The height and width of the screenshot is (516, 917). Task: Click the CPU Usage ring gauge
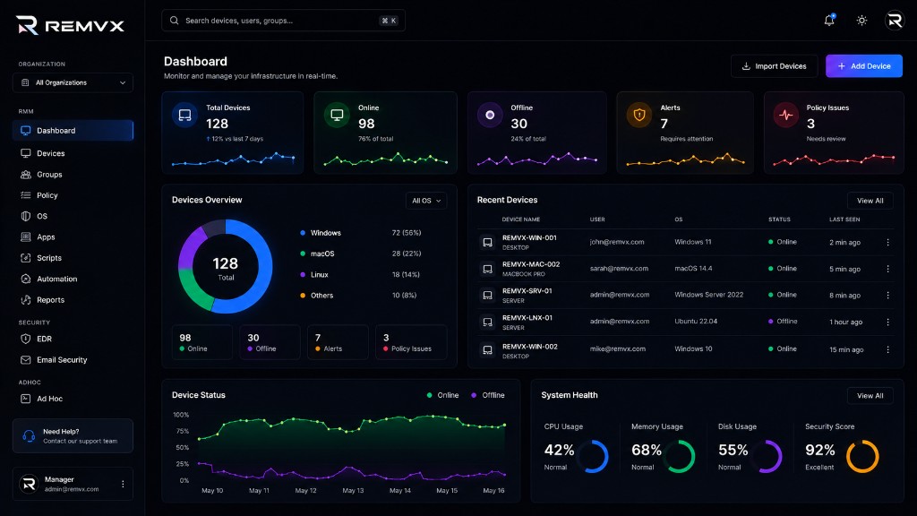tap(593, 456)
